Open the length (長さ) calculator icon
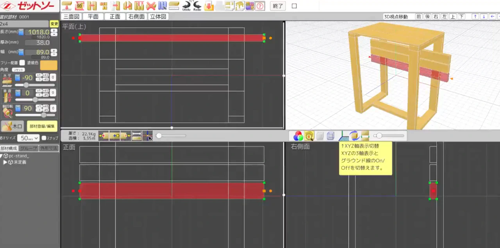500x248 pixels. [x=21, y=32]
